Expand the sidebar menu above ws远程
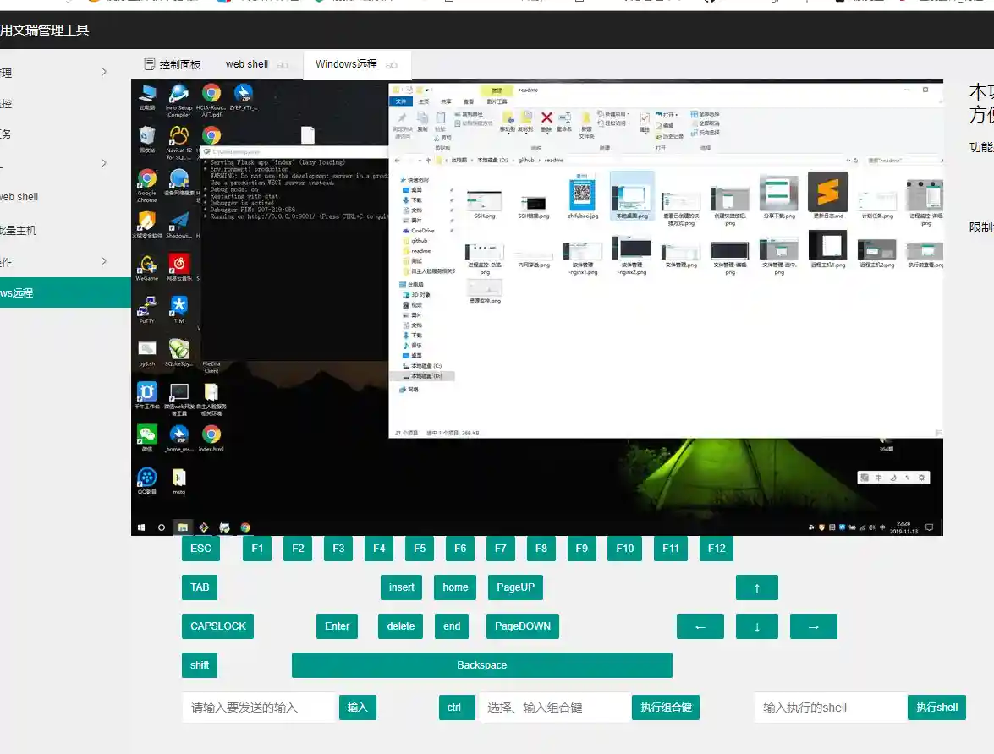Screen dimensions: 994x754 104,261
